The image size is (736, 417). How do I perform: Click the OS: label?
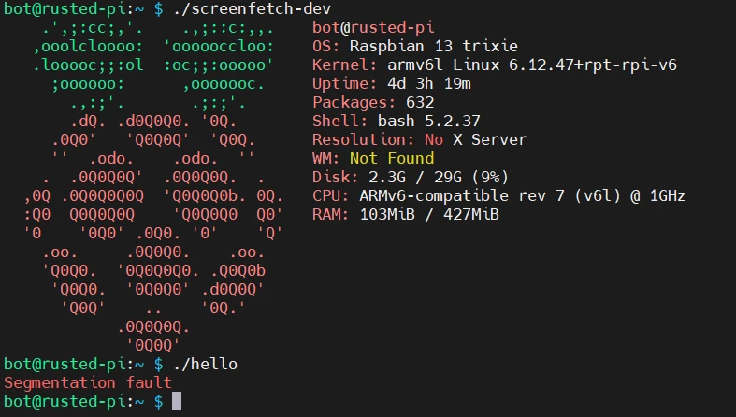pos(326,47)
